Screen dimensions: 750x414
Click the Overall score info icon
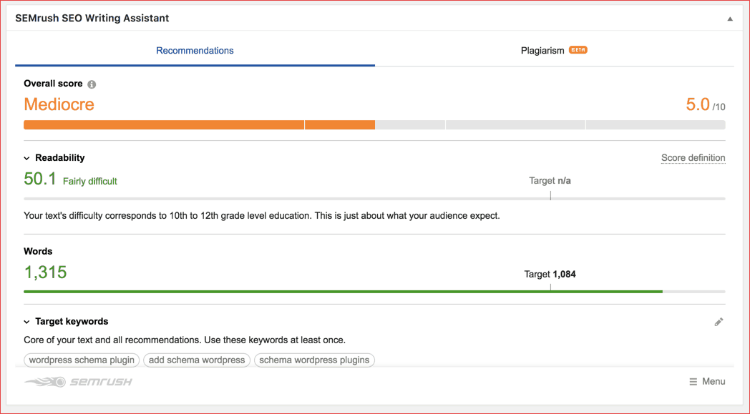(92, 84)
